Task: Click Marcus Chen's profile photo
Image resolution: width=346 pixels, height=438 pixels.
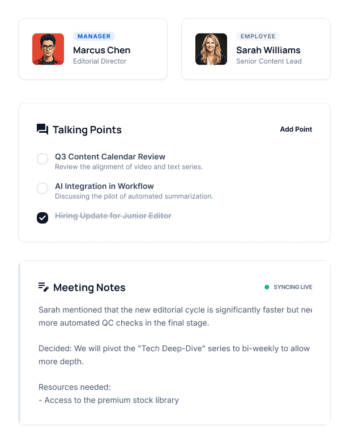Action: pos(48,49)
